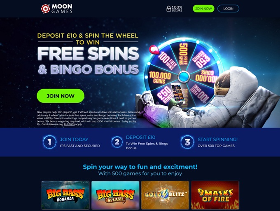This screenshot has height=211, width=280.
Task: Select the Join Today heading
Action: (74, 139)
